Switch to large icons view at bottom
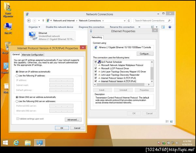 pos(171,121)
